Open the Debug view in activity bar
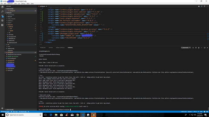The image size is (209, 117). coord(2,21)
